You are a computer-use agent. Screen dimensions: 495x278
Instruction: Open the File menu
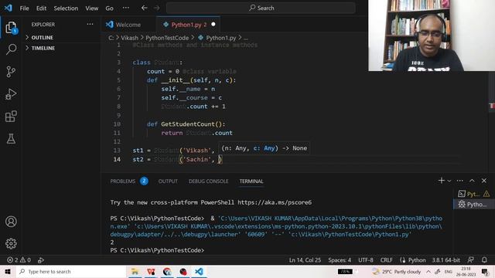[24, 8]
